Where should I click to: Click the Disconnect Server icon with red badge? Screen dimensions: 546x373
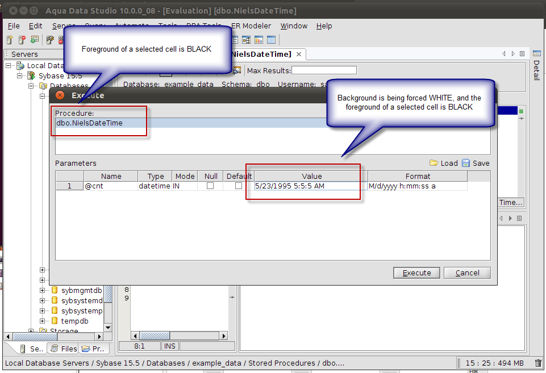click(22, 40)
